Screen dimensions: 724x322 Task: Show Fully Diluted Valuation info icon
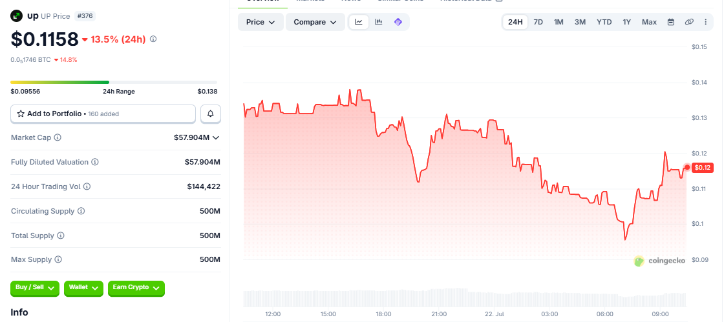point(94,162)
